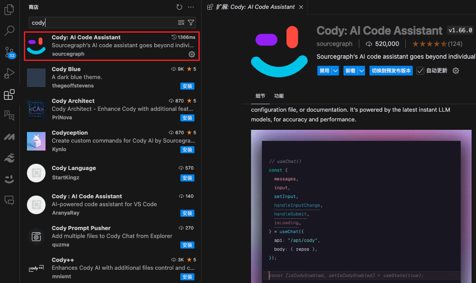Open Source Control view with 32 badge

click(x=9, y=52)
